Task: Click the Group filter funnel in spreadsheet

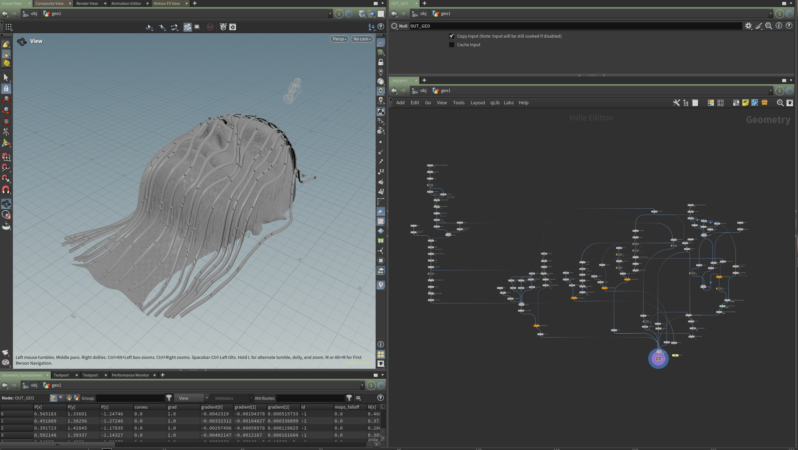Action: point(169,398)
